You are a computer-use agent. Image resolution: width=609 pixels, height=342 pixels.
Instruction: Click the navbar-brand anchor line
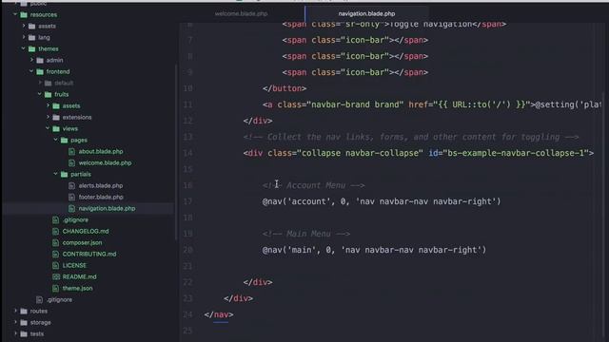pyautogui.click(x=431, y=104)
